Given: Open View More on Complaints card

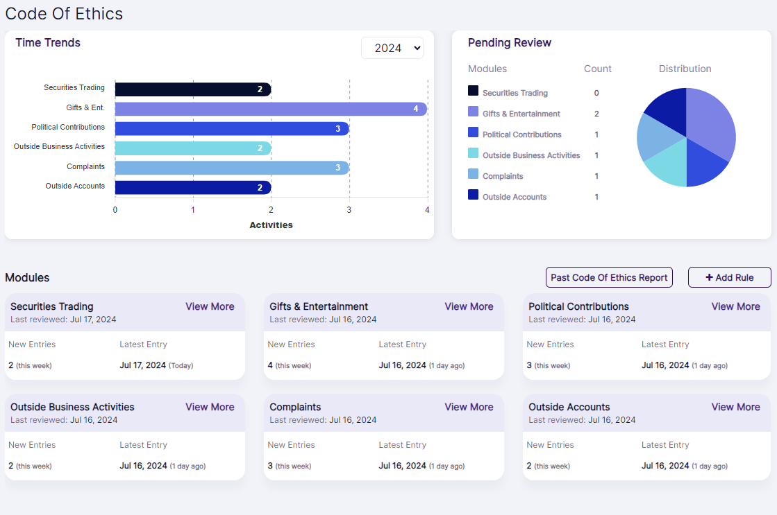Looking at the screenshot, I should 469,407.
